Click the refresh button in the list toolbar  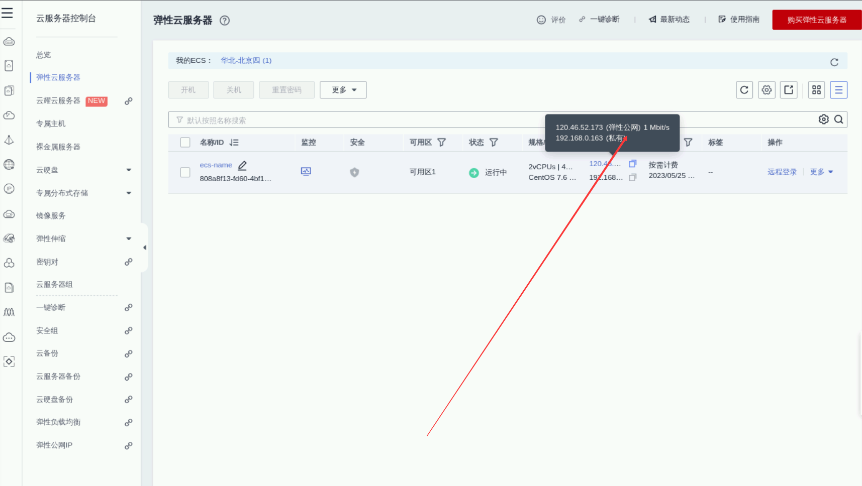[744, 90]
